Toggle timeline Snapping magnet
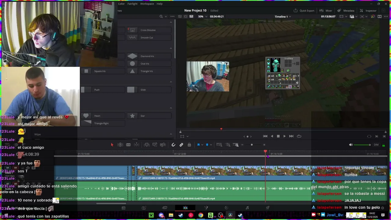Image resolution: width=391 pixels, height=220 pixels. click(x=173, y=145)
